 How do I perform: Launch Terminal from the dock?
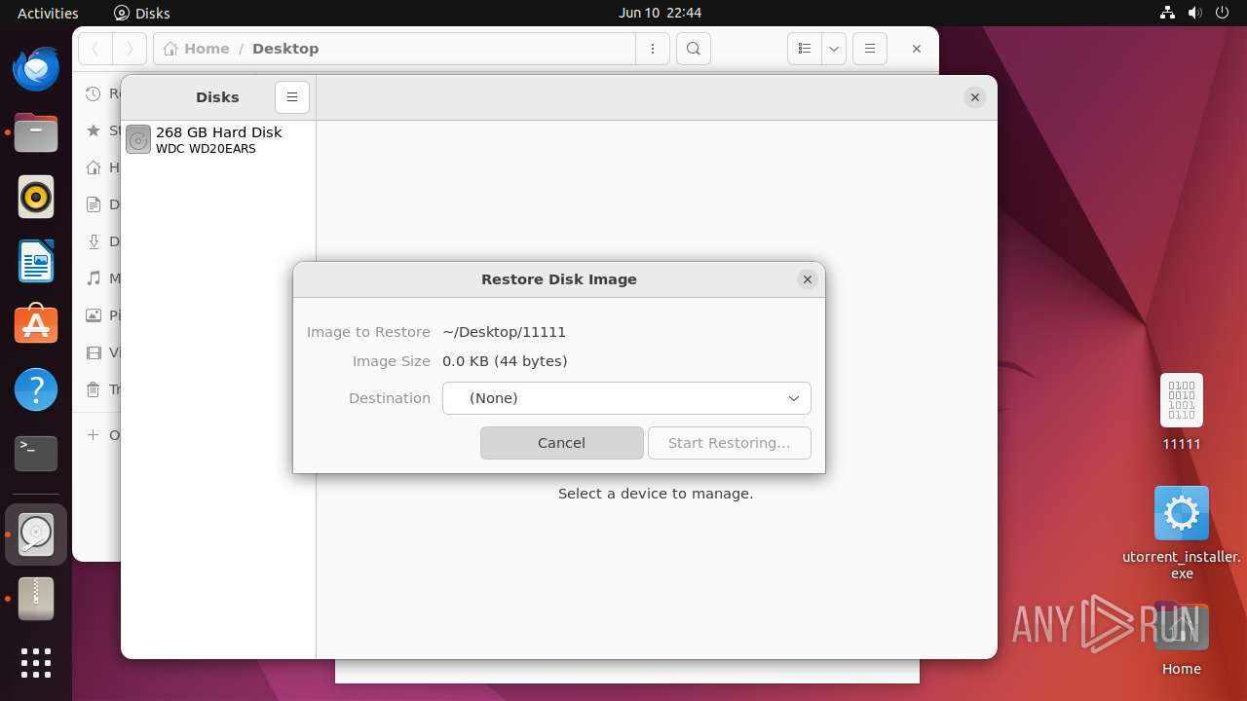36,454
